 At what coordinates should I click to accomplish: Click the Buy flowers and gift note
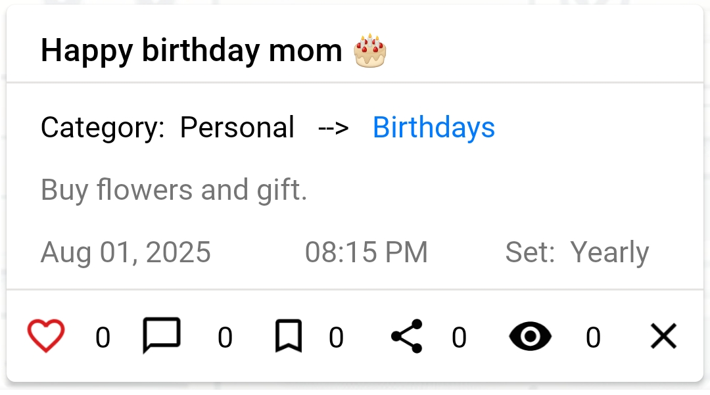click(x=174, y=190)
